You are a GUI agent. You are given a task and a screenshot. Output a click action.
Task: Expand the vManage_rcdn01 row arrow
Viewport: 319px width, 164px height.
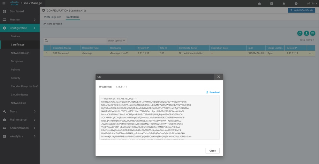pos(46,53)
